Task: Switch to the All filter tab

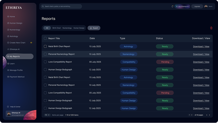Action: tap(47, 28)
